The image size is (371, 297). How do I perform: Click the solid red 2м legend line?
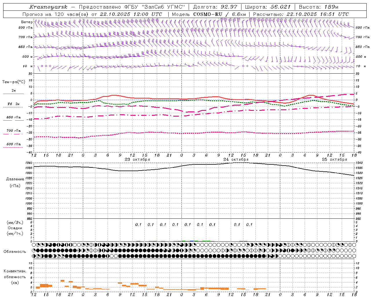coord(13,94)
